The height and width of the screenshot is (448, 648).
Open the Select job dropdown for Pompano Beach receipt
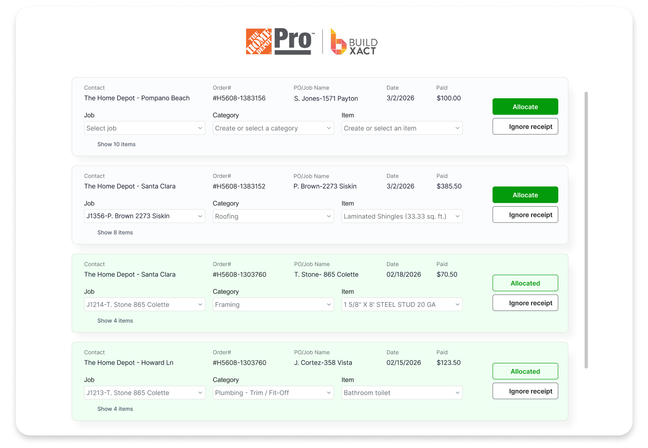click(144, 128)
